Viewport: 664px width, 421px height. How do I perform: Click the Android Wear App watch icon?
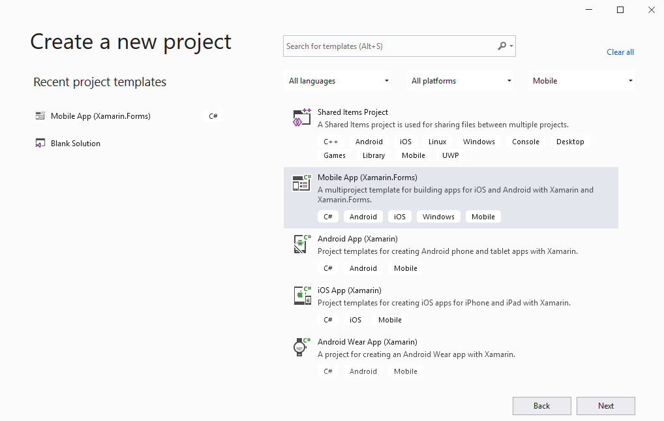tap(301, 347)
